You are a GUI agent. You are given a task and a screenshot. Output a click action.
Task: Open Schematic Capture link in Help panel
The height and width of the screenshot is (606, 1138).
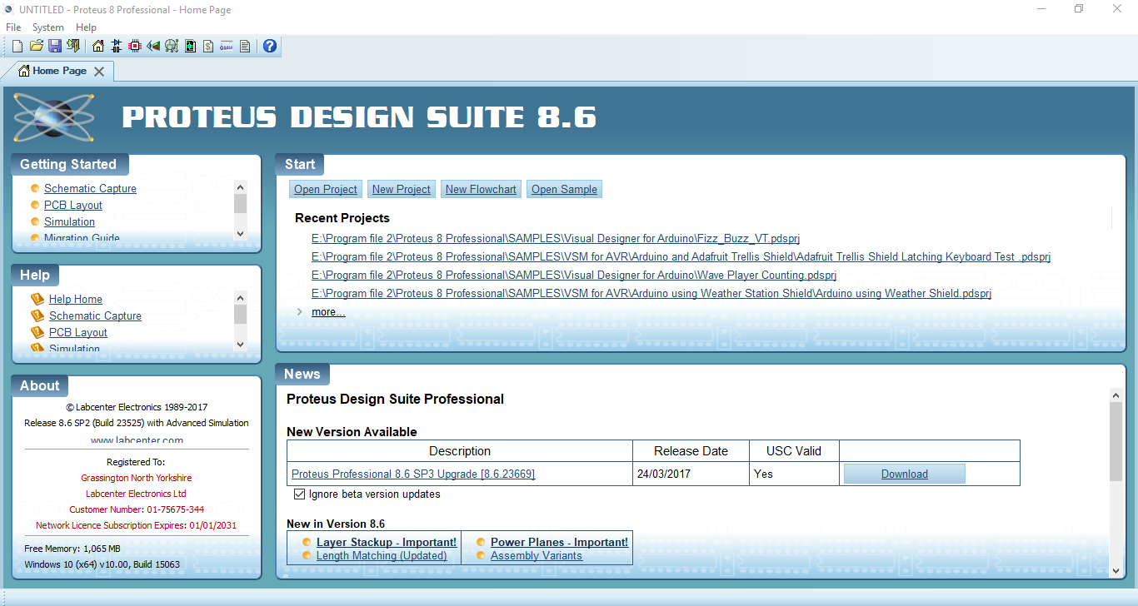(95, 315)
